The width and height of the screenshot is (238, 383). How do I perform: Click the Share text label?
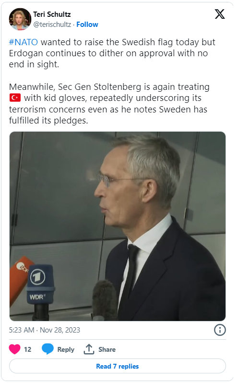coord(107,349)
